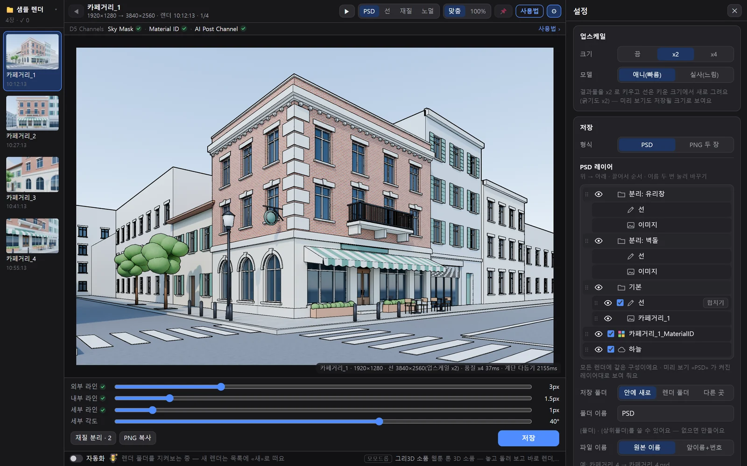Click the red pin icon
This screenshot has height=466, width=747.
click(x=503, y=11)
